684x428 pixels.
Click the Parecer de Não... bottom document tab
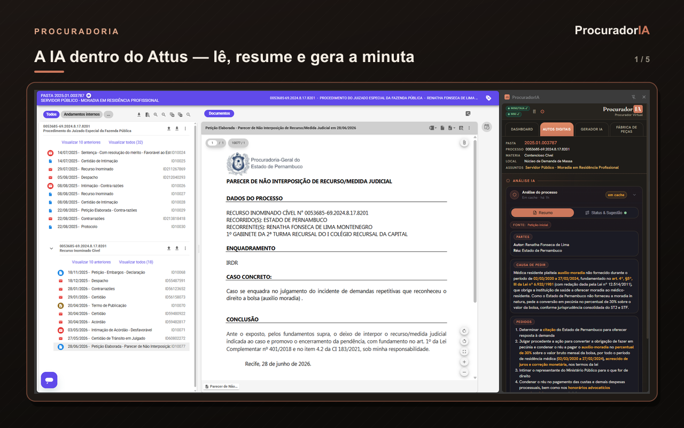click(x=221, y=386)
